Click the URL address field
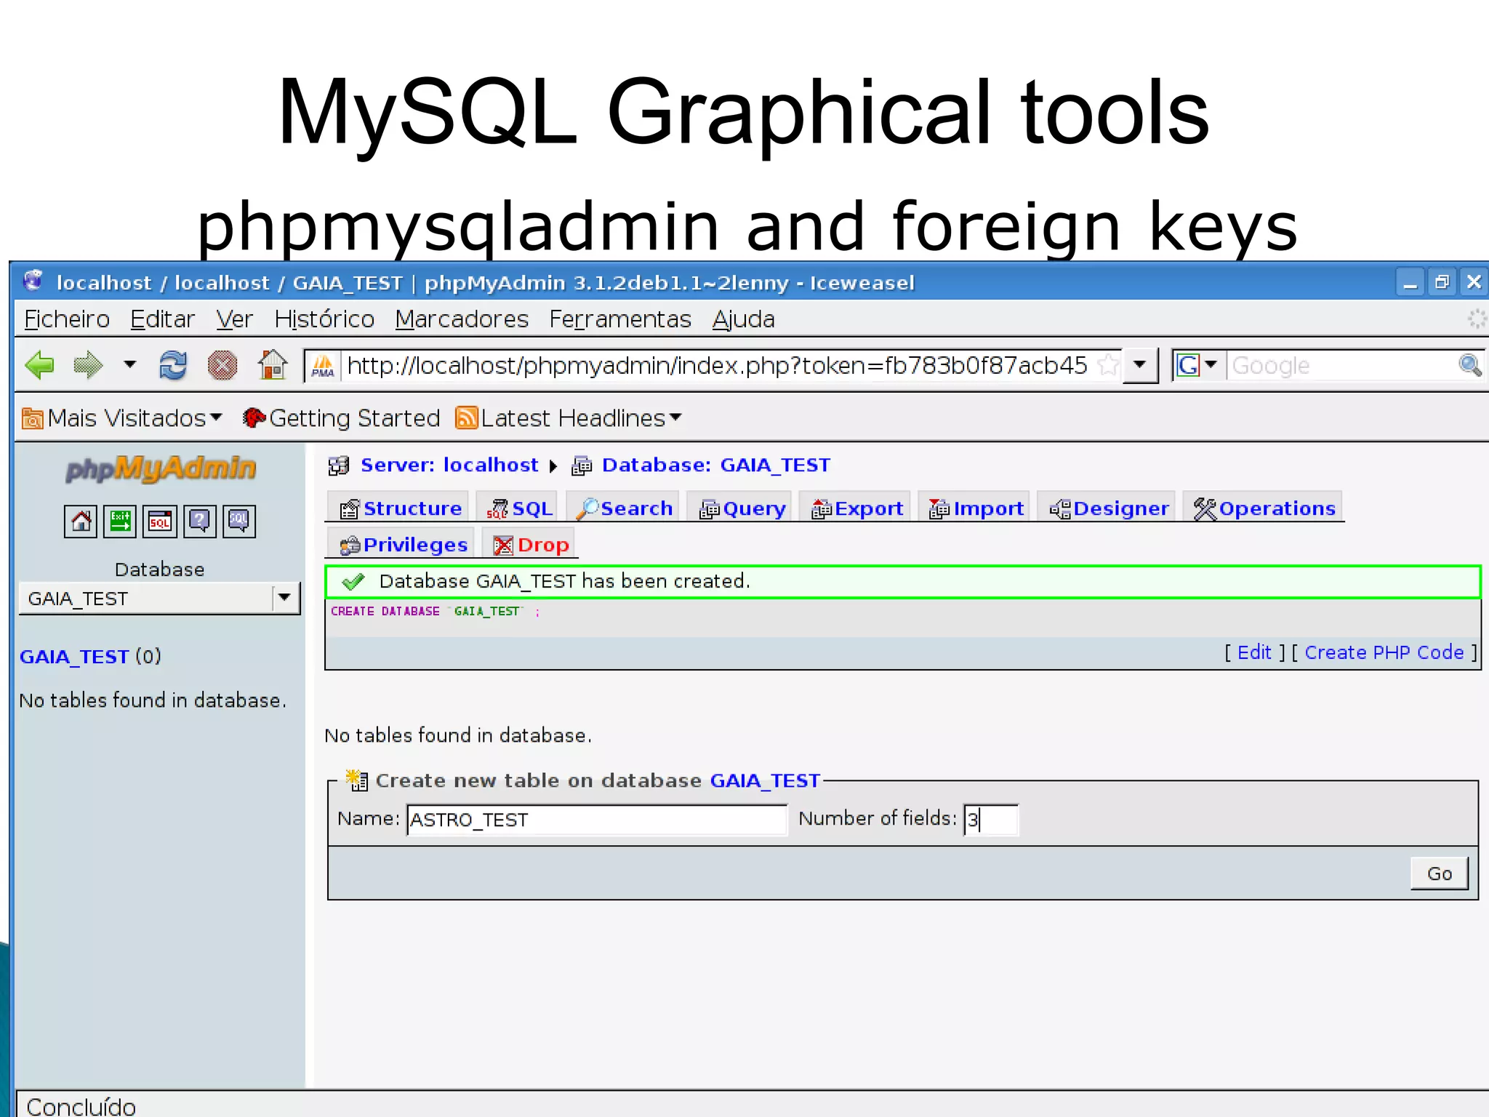Screen dimensions: 1489x1117 click(x=717, y=365)
